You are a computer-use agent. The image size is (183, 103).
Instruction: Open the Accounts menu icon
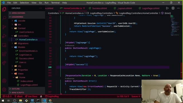click(4, 81)
